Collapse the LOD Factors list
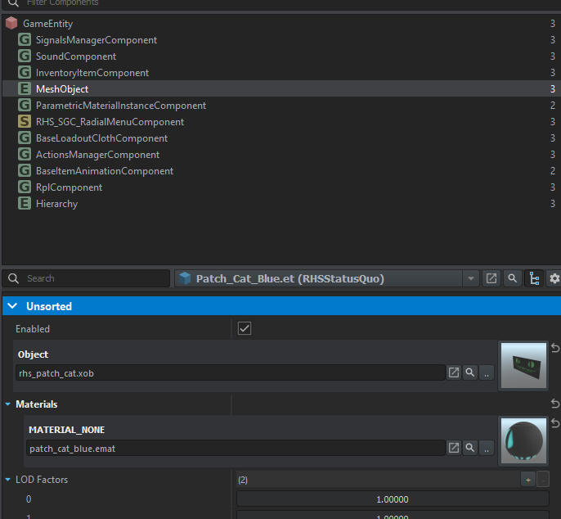561x519 pixels. (x=8, y=480)
